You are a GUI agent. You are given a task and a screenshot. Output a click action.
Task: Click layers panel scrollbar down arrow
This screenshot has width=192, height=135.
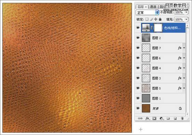(187, 114)
